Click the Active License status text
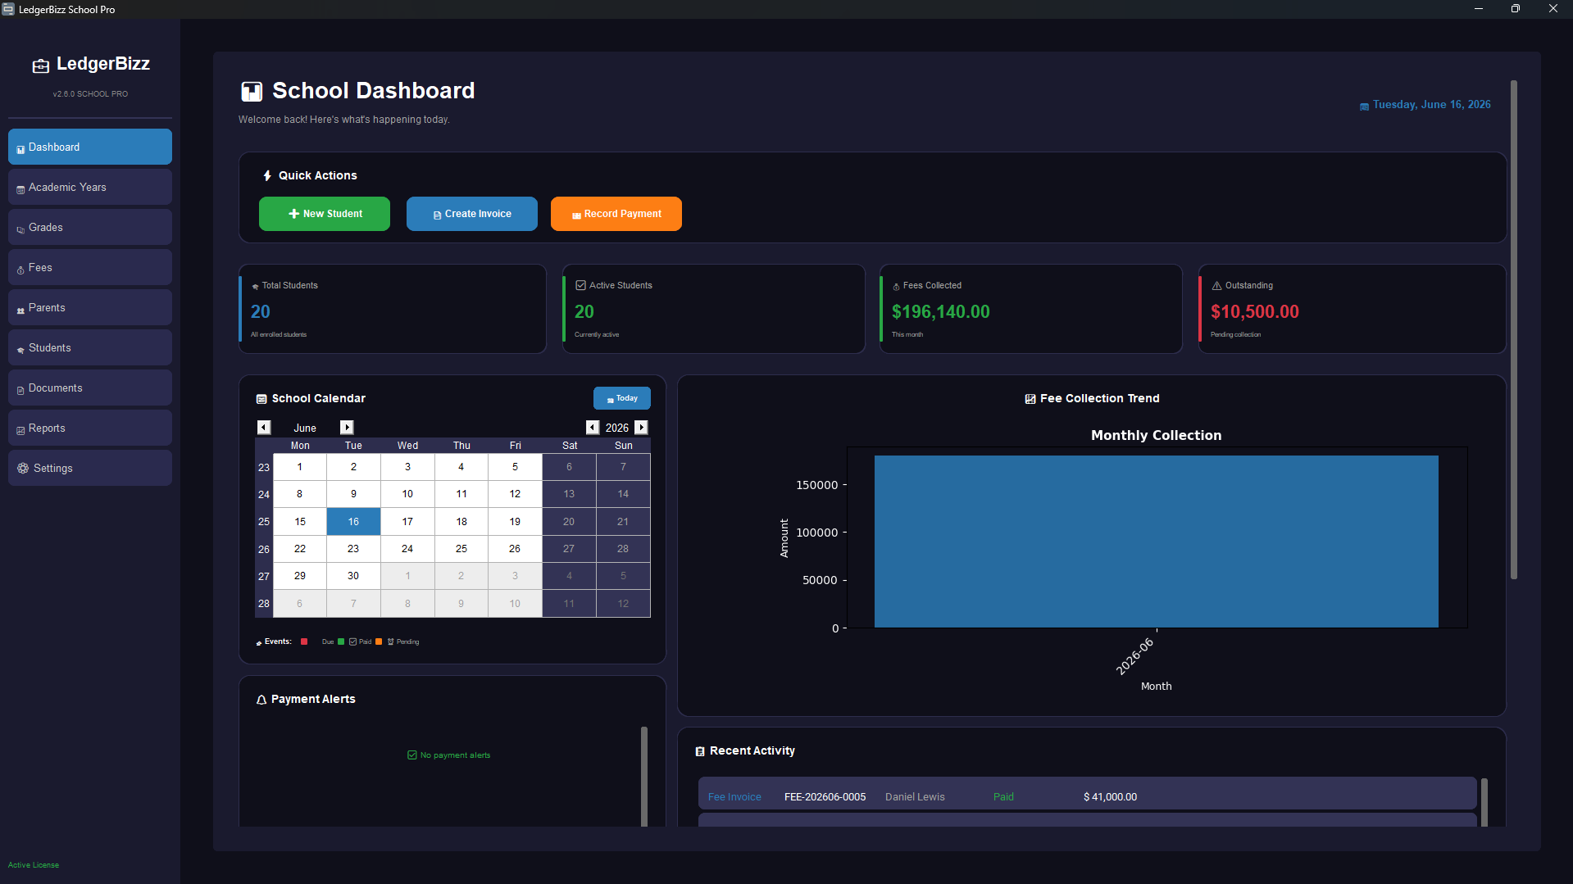 [x=34, y=865]
